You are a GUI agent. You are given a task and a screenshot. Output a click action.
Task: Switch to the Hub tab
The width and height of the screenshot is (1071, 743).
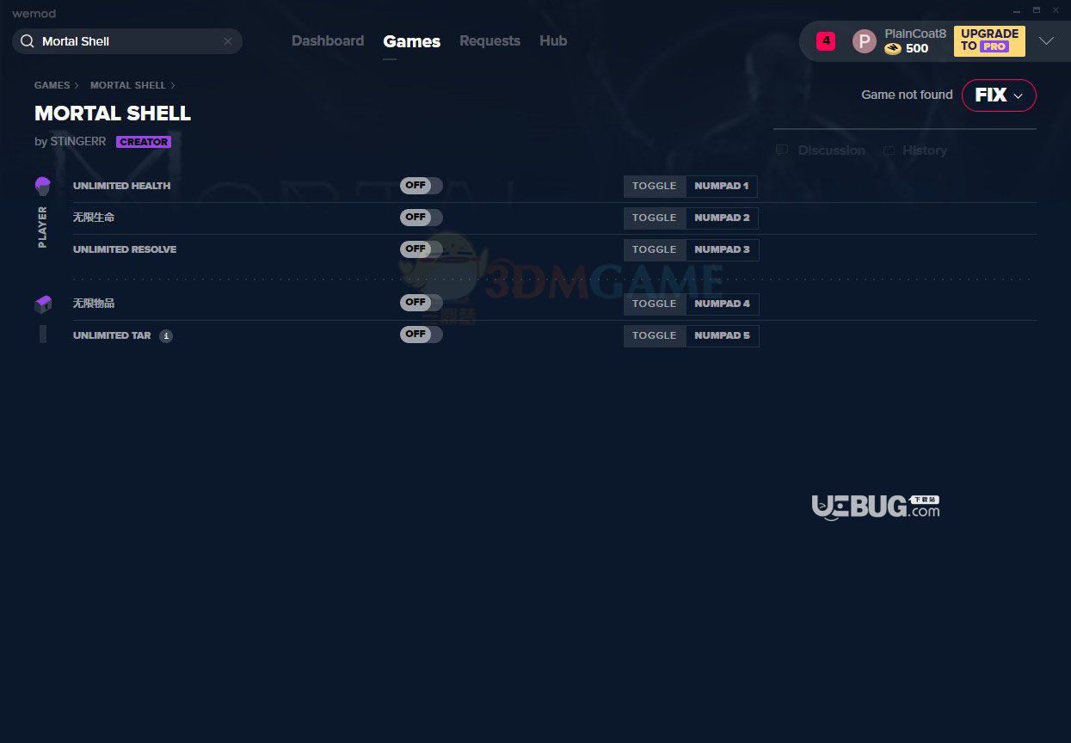coord(553,41)
